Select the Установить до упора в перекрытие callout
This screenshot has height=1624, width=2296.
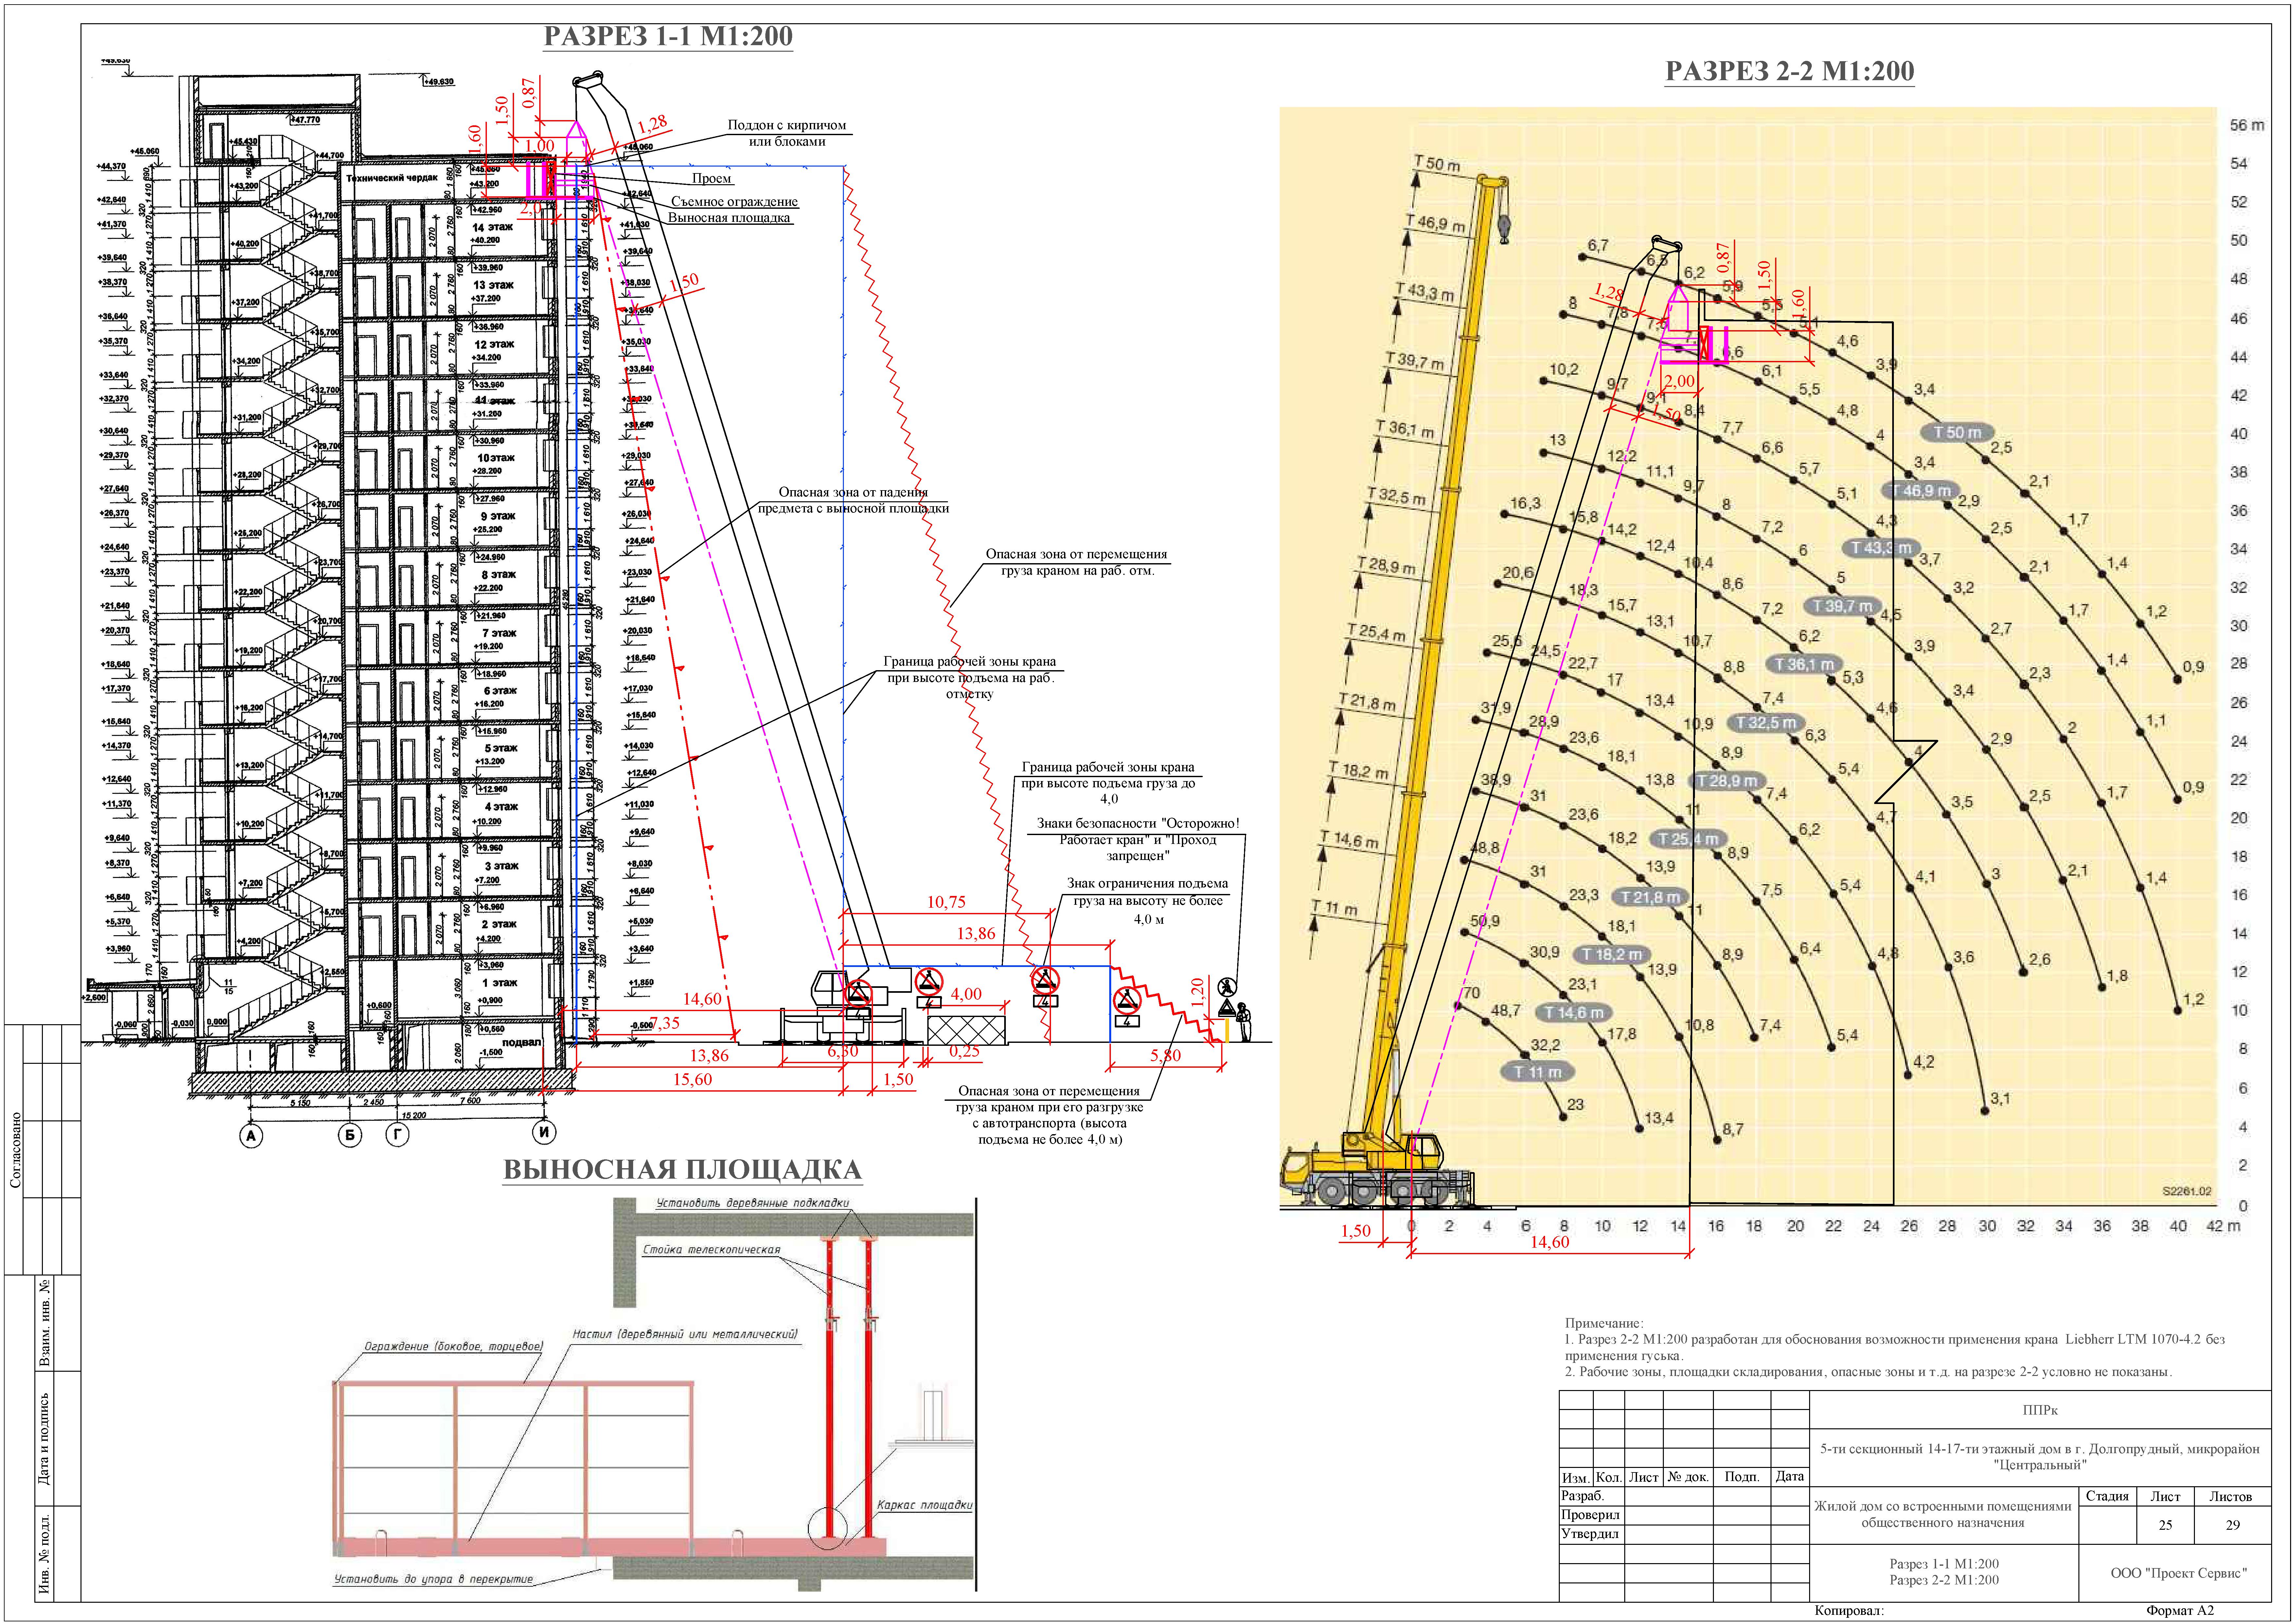(433, 1580)
